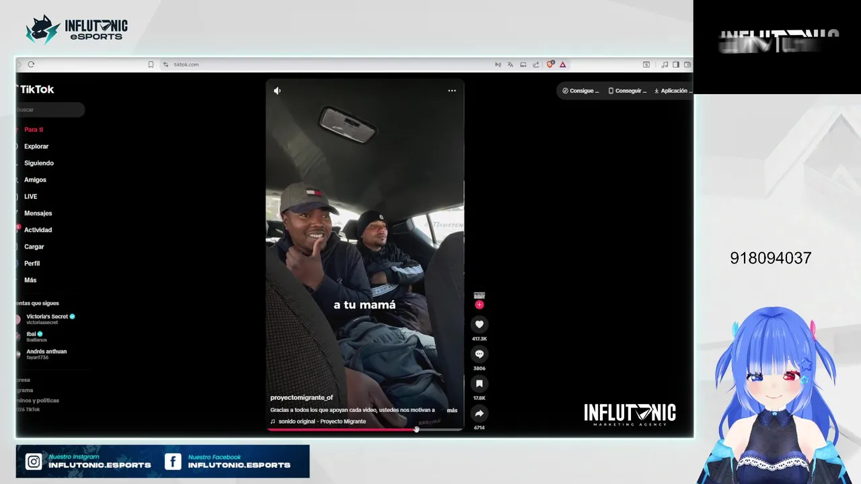Open the browser music note playlist icon

coord(665,65)
